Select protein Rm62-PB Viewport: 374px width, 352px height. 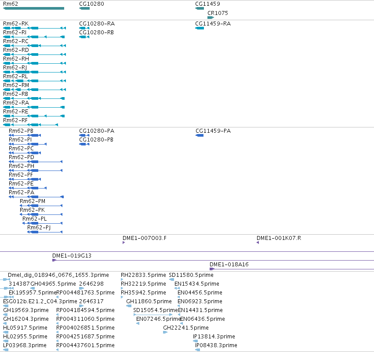coord(25,135)
